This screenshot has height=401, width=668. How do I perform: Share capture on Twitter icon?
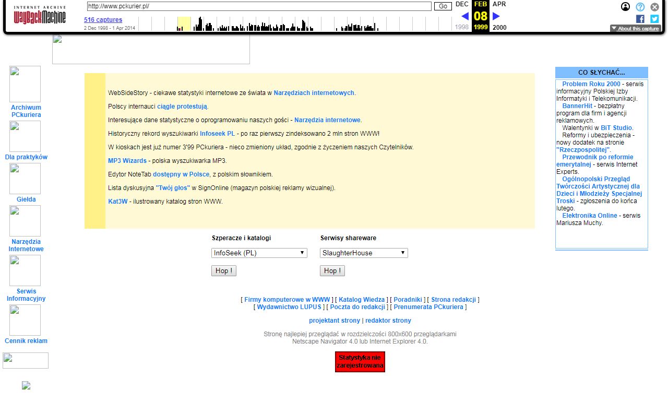(x=654, y=19)
